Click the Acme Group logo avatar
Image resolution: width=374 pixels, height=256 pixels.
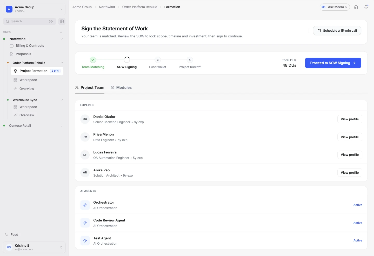9,9
